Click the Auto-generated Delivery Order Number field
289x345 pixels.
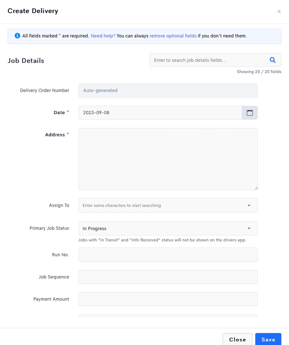pyautogui.click(x=168, y=91)
